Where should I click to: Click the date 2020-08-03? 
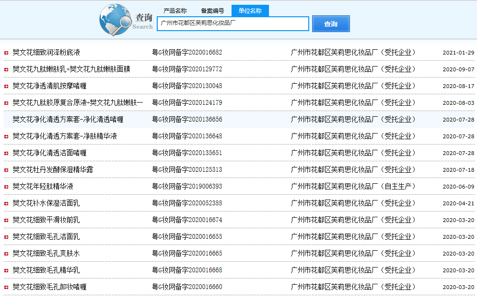[458, 103]
